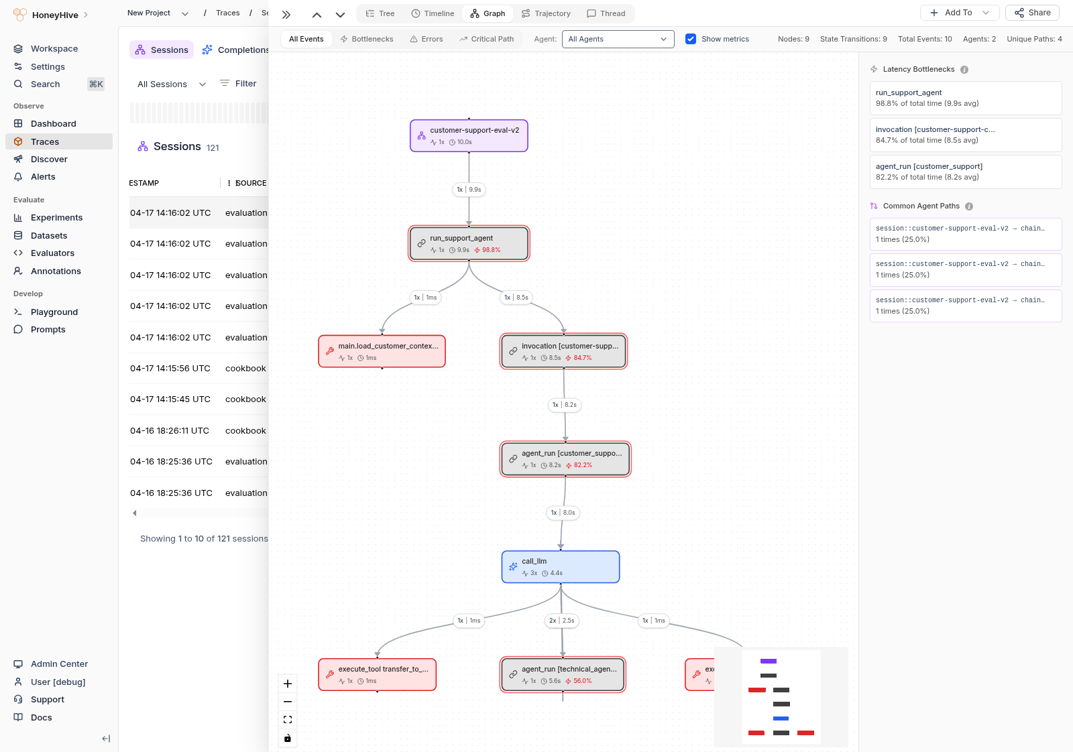
Task: Open the All Agents dropdown
Action: [x=617, y=39]
